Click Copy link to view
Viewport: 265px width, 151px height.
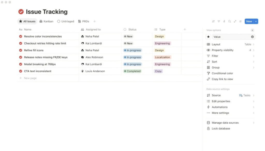click(x=222, y=79)
